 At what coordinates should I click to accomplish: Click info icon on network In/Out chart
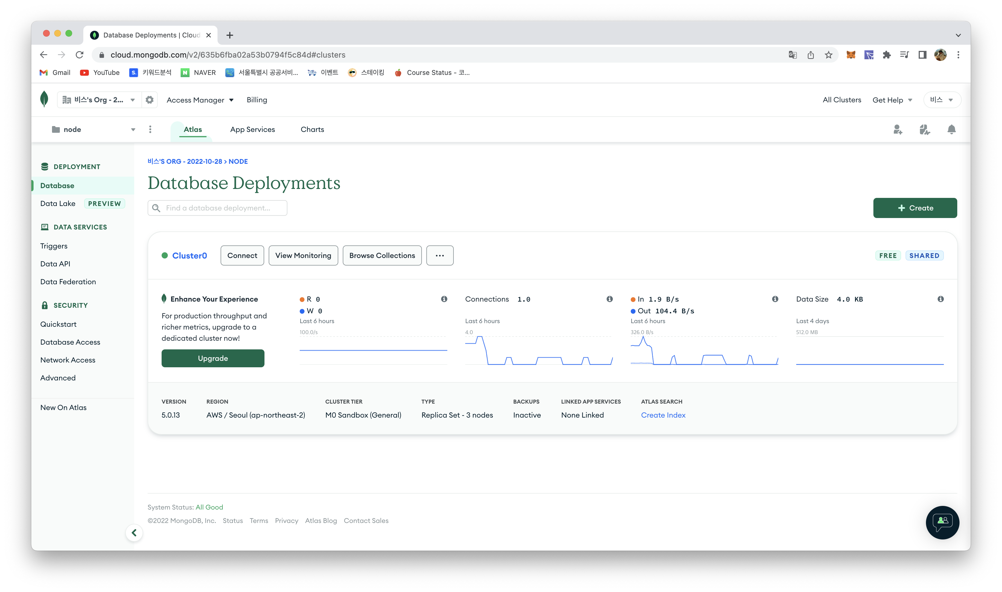(775, 299)
